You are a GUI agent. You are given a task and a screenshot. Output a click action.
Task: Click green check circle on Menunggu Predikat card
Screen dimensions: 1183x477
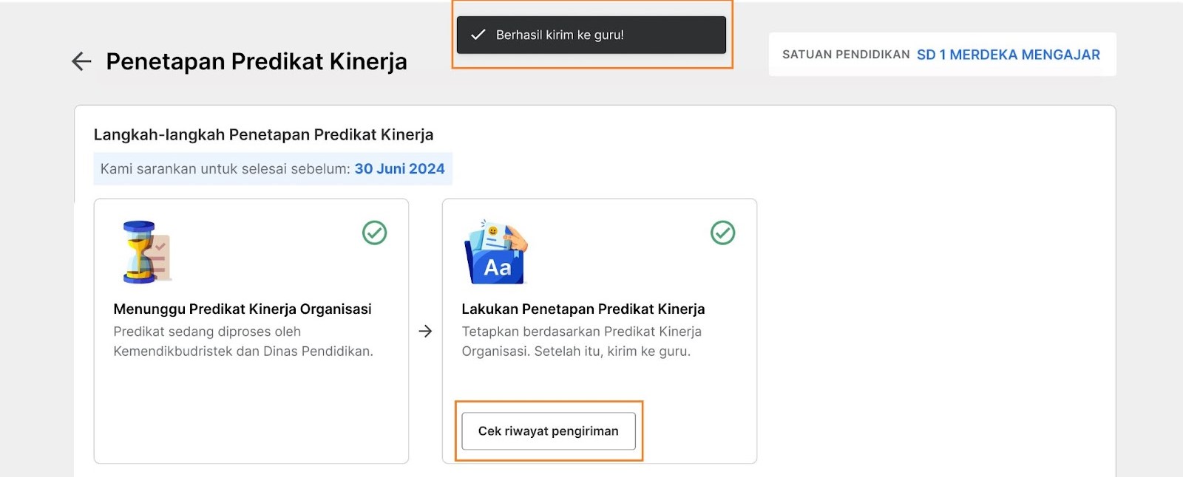pos(375,233)
